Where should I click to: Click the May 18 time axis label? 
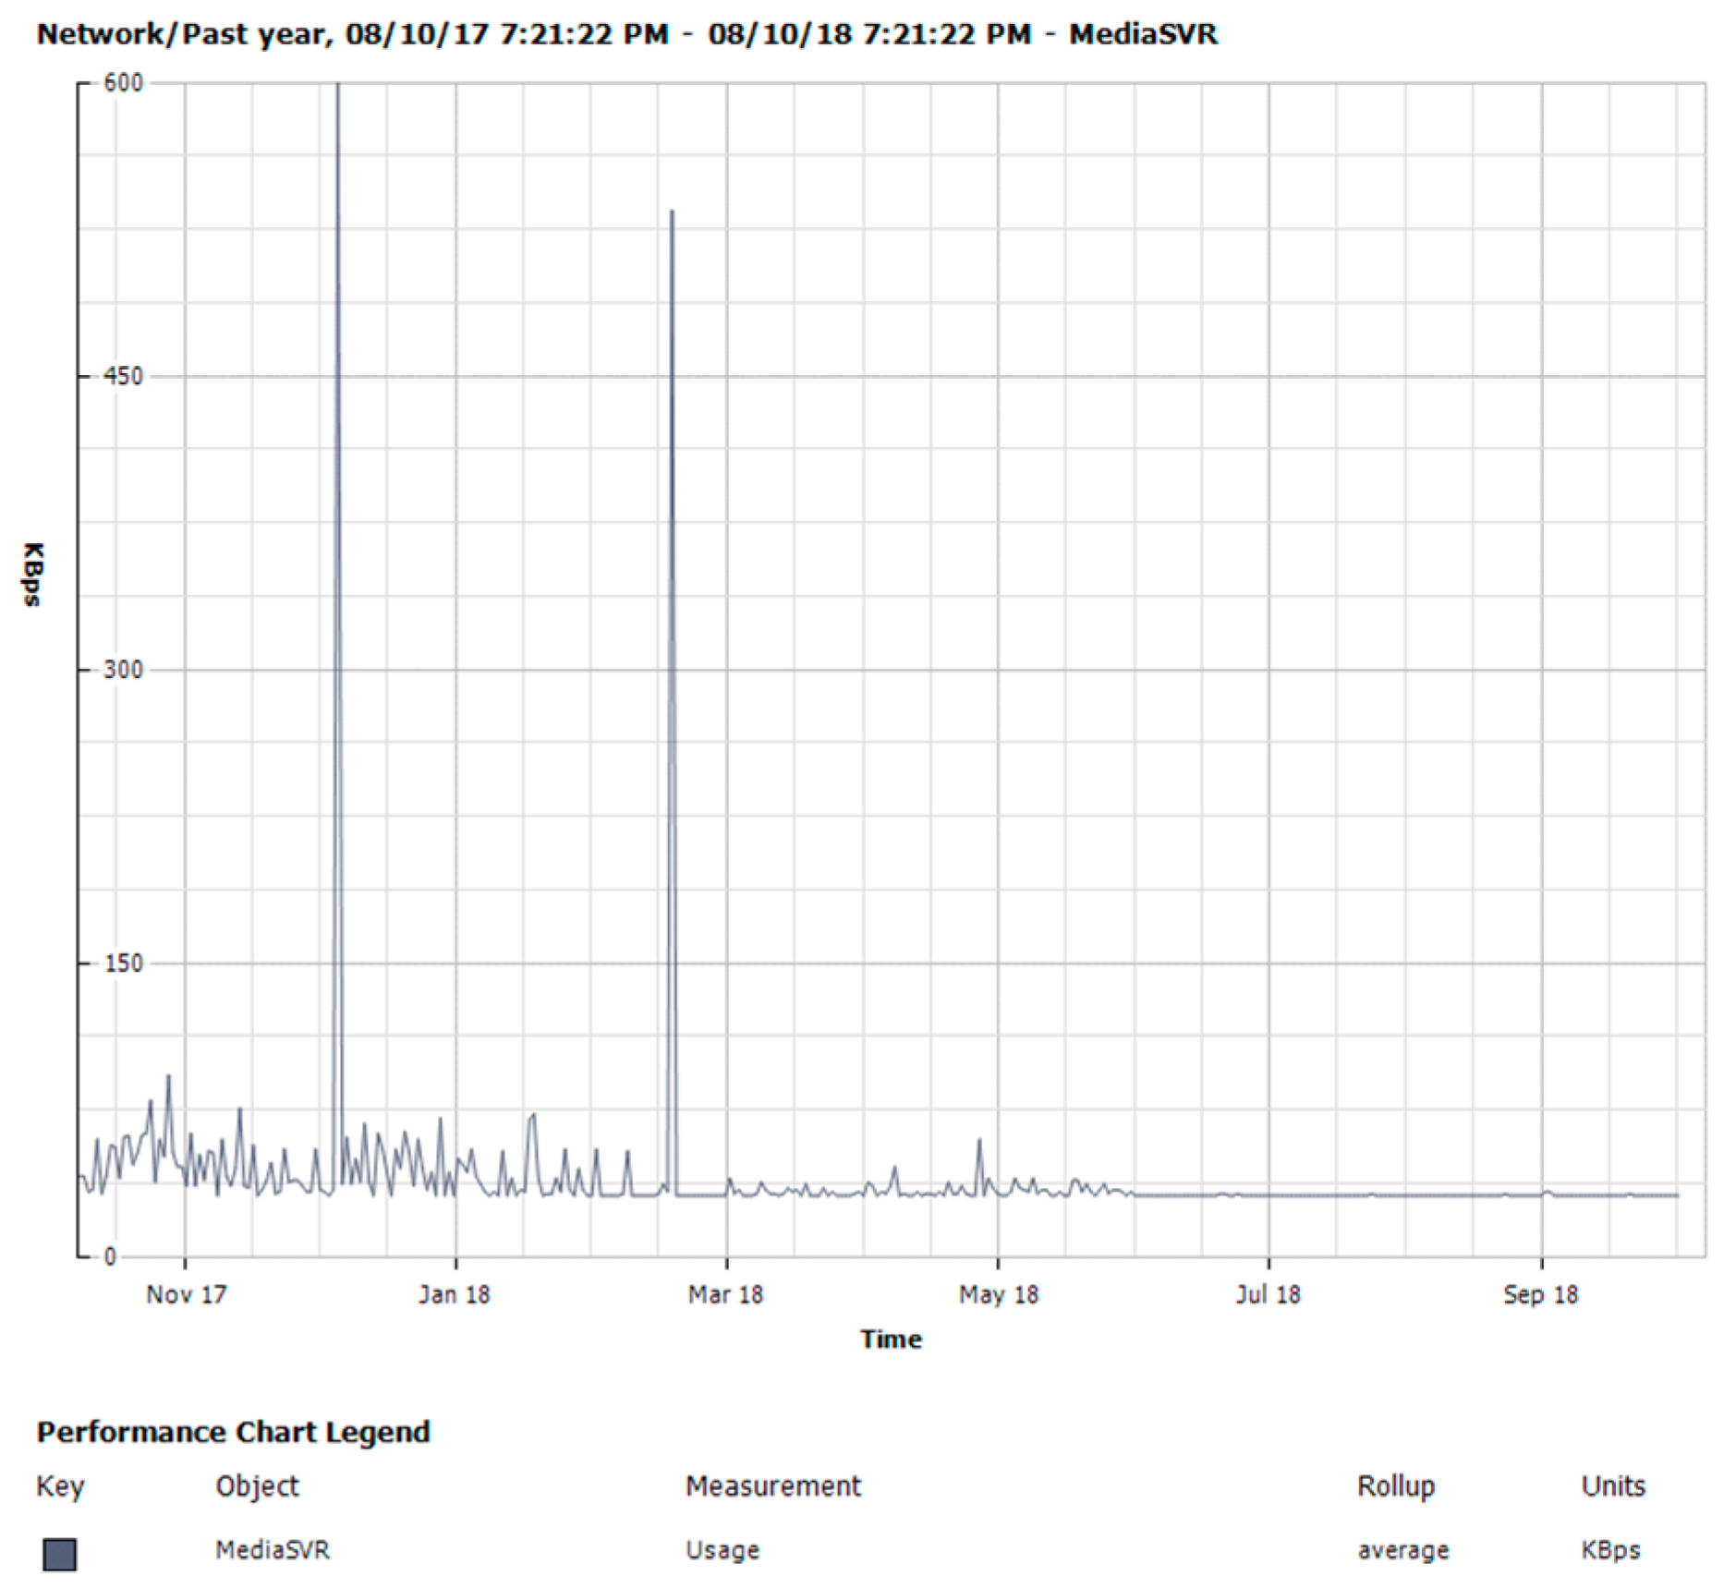[x=998, y=1294]
